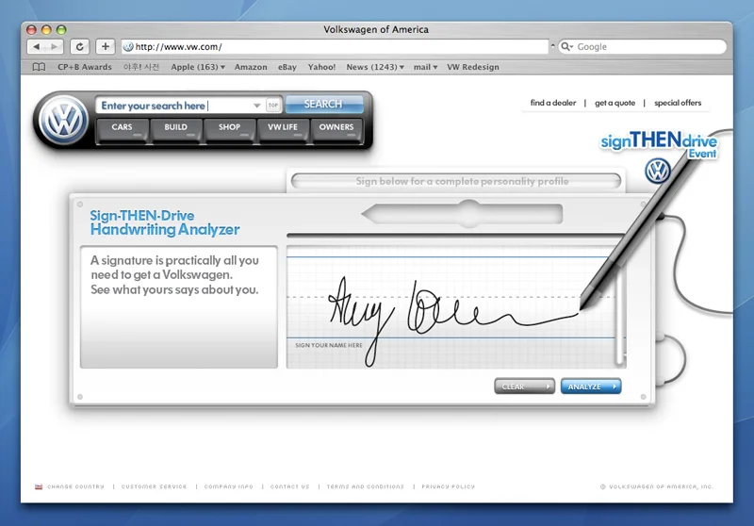This screenshot has height=526, width=754.
Task: Follow the find a dealer link
Action: point(553,103)
